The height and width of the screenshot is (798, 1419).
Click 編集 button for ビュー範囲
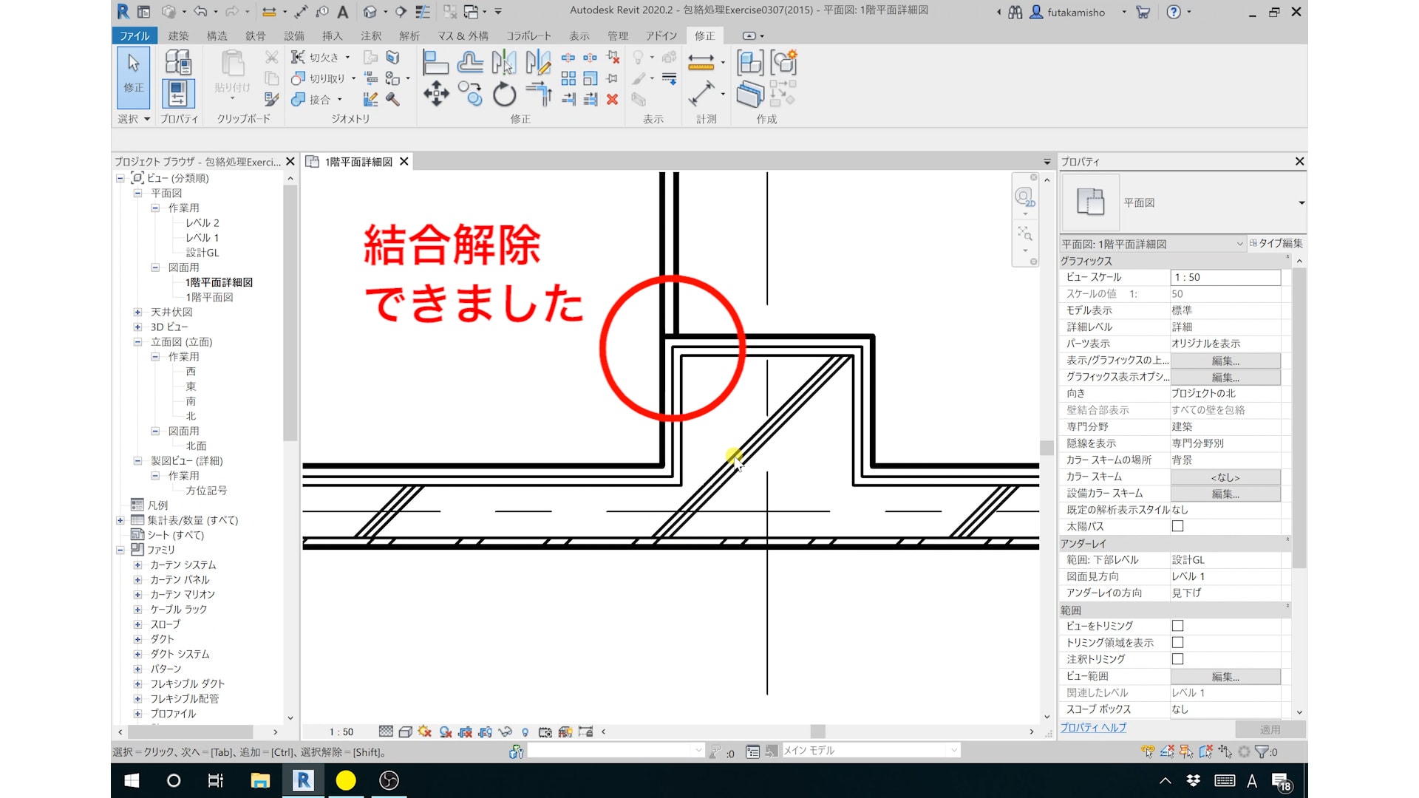[1225, 676]
